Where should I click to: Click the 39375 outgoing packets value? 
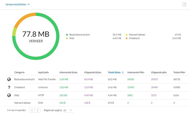click(x=154, y=79)
